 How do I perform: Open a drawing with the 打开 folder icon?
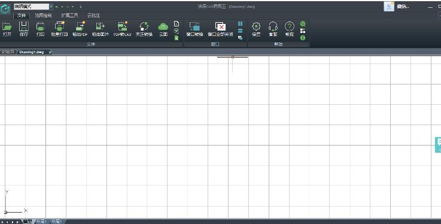click(x=7, y=29)
